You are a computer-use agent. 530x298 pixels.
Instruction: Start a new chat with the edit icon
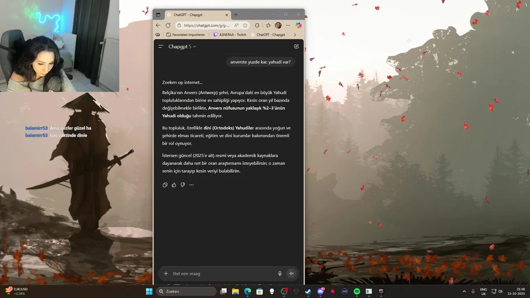point(296,46)
